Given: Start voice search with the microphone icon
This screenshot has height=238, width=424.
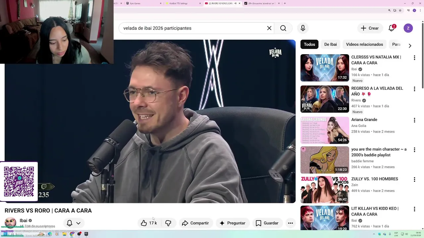Looking at the screenshot, I should [x=303, y=28].
